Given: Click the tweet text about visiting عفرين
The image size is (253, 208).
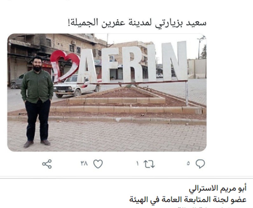Looking at the screenshot, I should point(137,23).
